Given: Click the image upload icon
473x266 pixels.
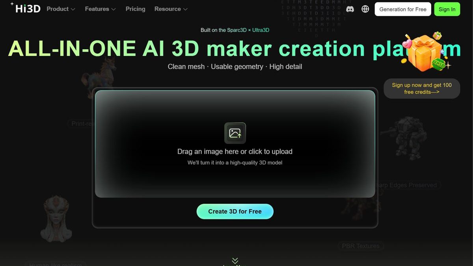Looking at the screenshot, I should [235, 133].
